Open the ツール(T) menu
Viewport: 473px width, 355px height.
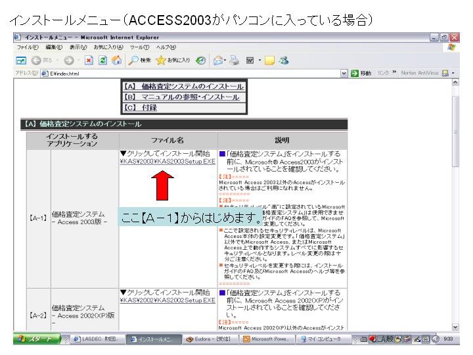[140, 47]
